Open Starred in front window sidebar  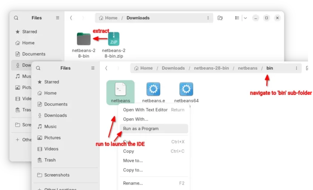tap(51, 82)
